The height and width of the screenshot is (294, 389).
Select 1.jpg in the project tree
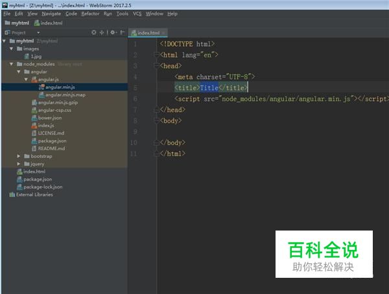tap(33, 56)
